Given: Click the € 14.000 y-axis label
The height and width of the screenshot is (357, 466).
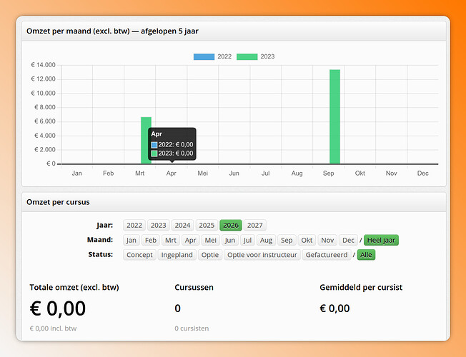Looking at the screenshot, I should [x=44, y=65].
